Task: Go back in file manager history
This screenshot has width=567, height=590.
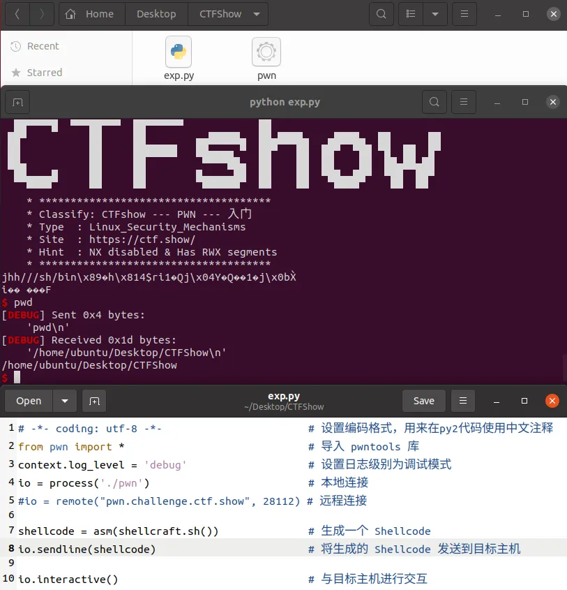Action: click(x=17, y=14)
